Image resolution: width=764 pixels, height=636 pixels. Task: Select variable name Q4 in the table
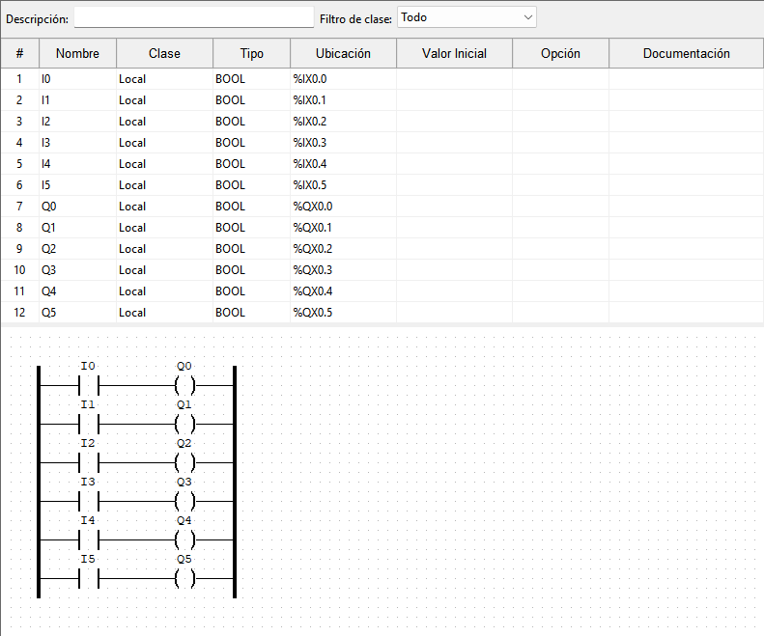(77, 291)
